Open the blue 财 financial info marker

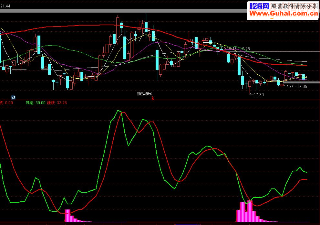tap(13, 98)
